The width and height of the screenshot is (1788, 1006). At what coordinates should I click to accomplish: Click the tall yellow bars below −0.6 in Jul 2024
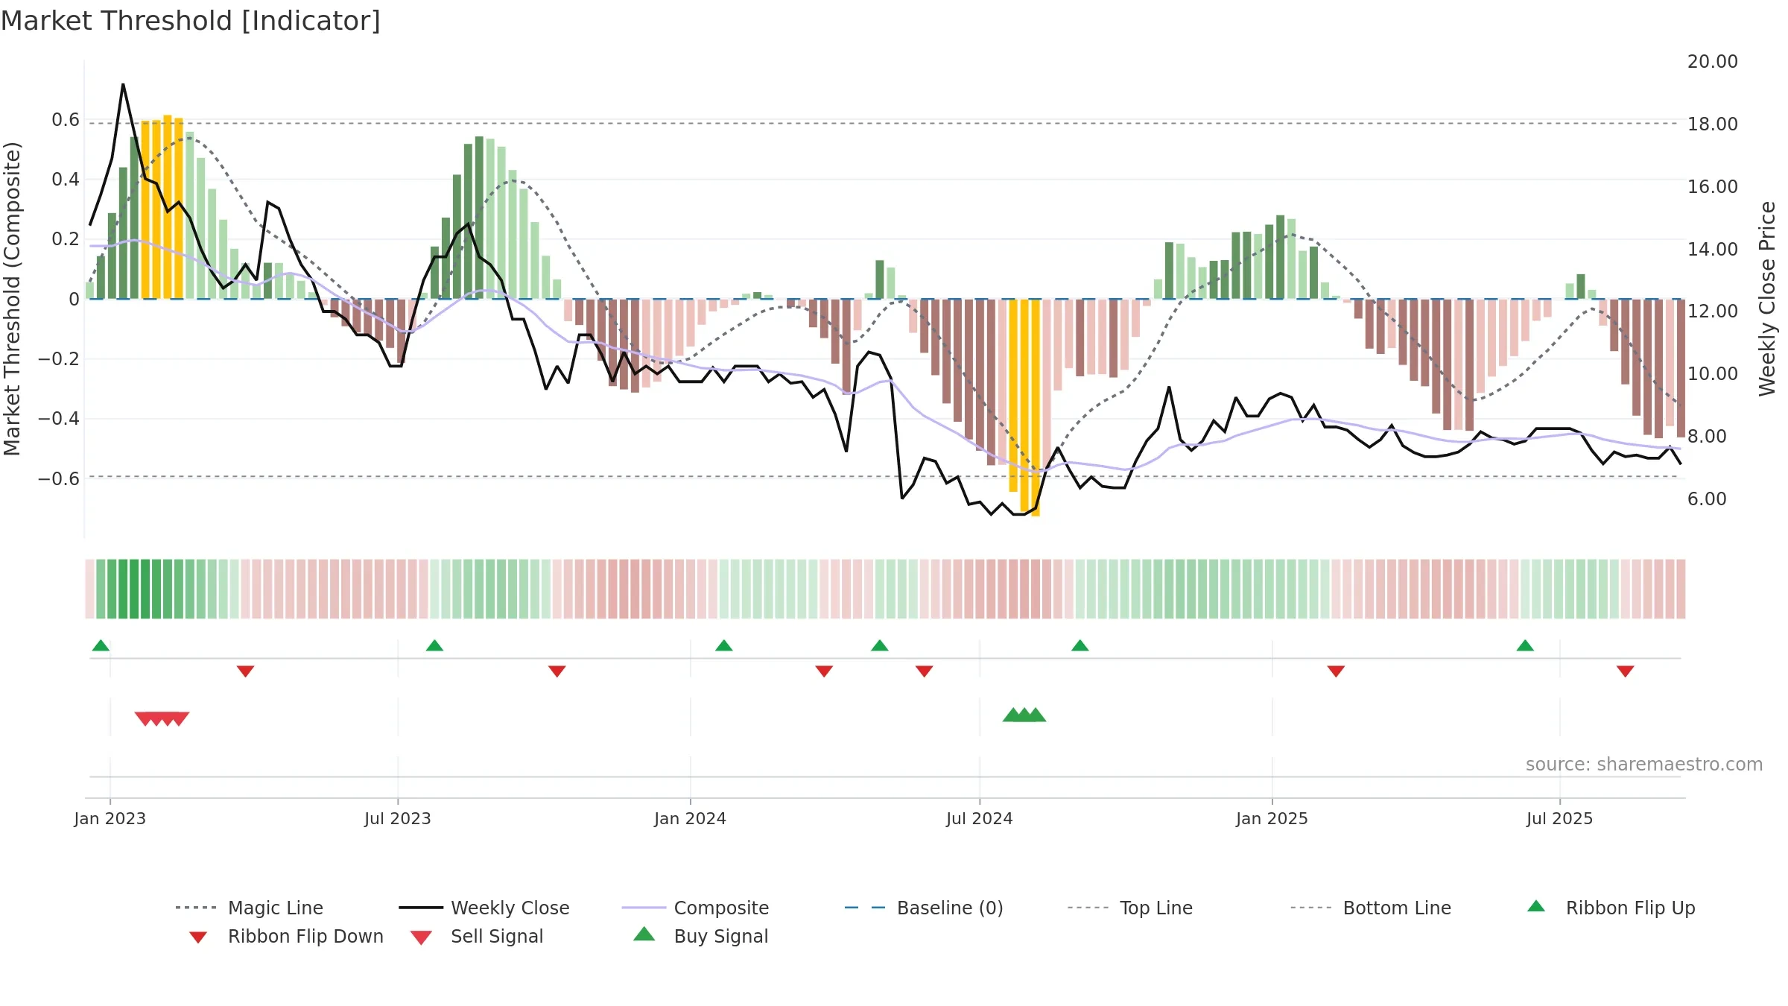(1024, 407)
